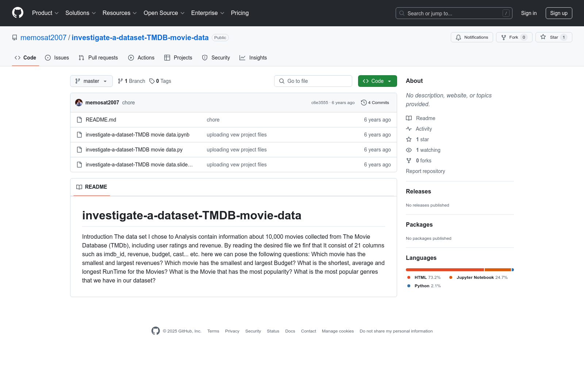Image resolution: width=584 pixels, height=365 pixels.
Task: Click the Search or jump to field
Action: (454, 13)
